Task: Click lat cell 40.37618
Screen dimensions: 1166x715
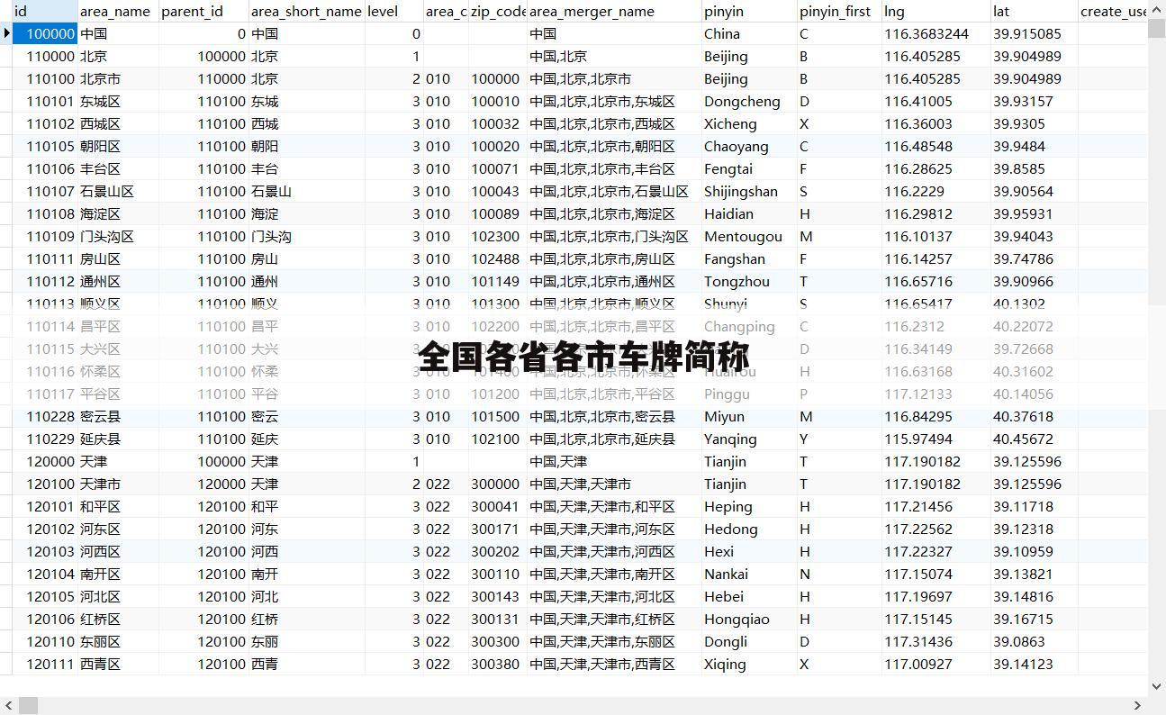Action: coord(1034,416)
